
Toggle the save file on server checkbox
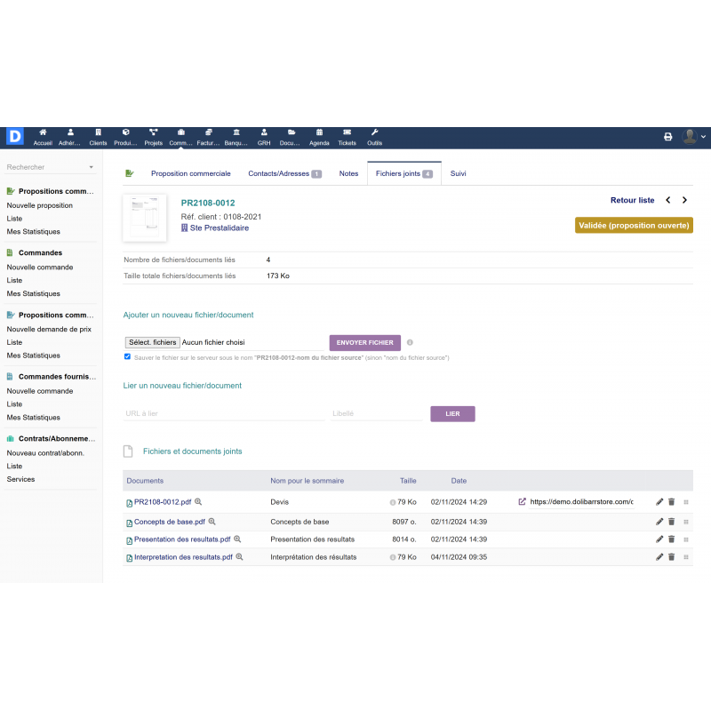[128, 356]
